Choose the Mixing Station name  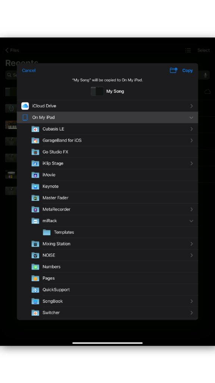tap(56, 244)
